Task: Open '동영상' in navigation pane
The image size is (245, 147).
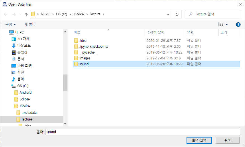Action: point(22,52)
